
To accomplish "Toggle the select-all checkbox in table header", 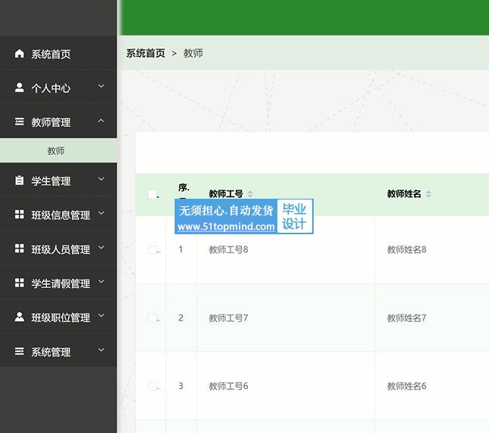I will (x=152, y=194).
